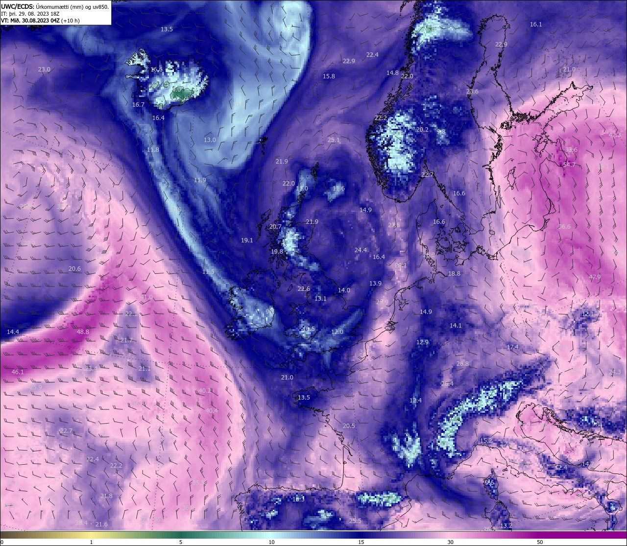Click the map value 14.7
This screenshot has width=627, height=546.
pyautogui.click(x=587, y=464)
